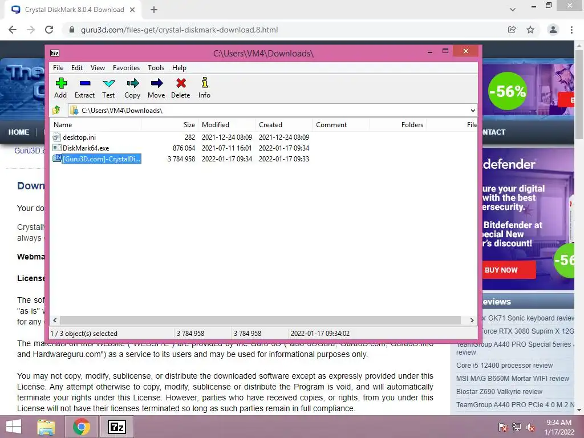Screen dimensions: 584x438
Task: Open the Chrome share page icon
Action: (512, 30)
